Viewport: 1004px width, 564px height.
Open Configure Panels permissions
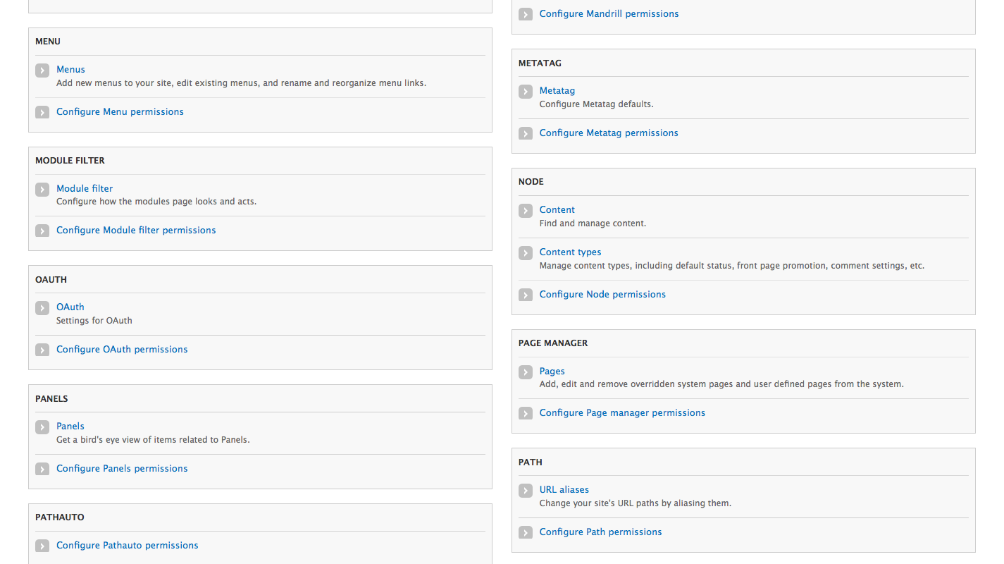[x=122, y=468]
